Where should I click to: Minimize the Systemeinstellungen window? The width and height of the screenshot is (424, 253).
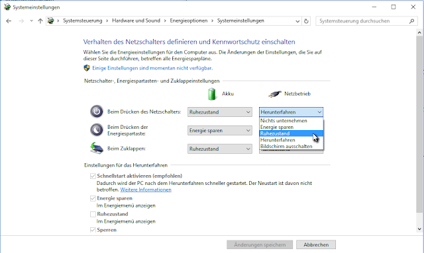[x=374, y=7]
